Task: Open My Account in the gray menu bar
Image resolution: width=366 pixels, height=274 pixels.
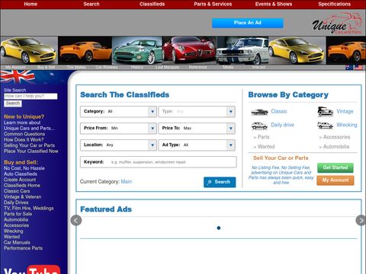Action: 15,68
